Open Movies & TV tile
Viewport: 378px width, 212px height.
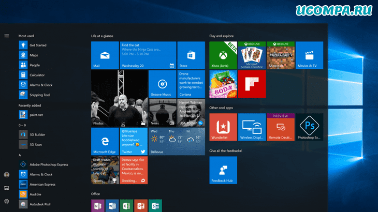click(x=310, y=55)
